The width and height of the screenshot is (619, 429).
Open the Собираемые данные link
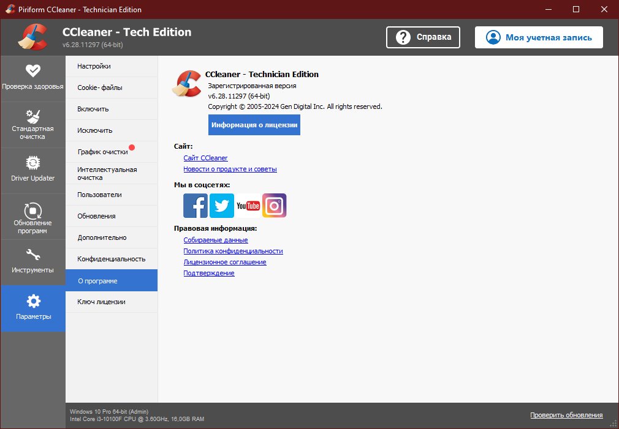216,240
